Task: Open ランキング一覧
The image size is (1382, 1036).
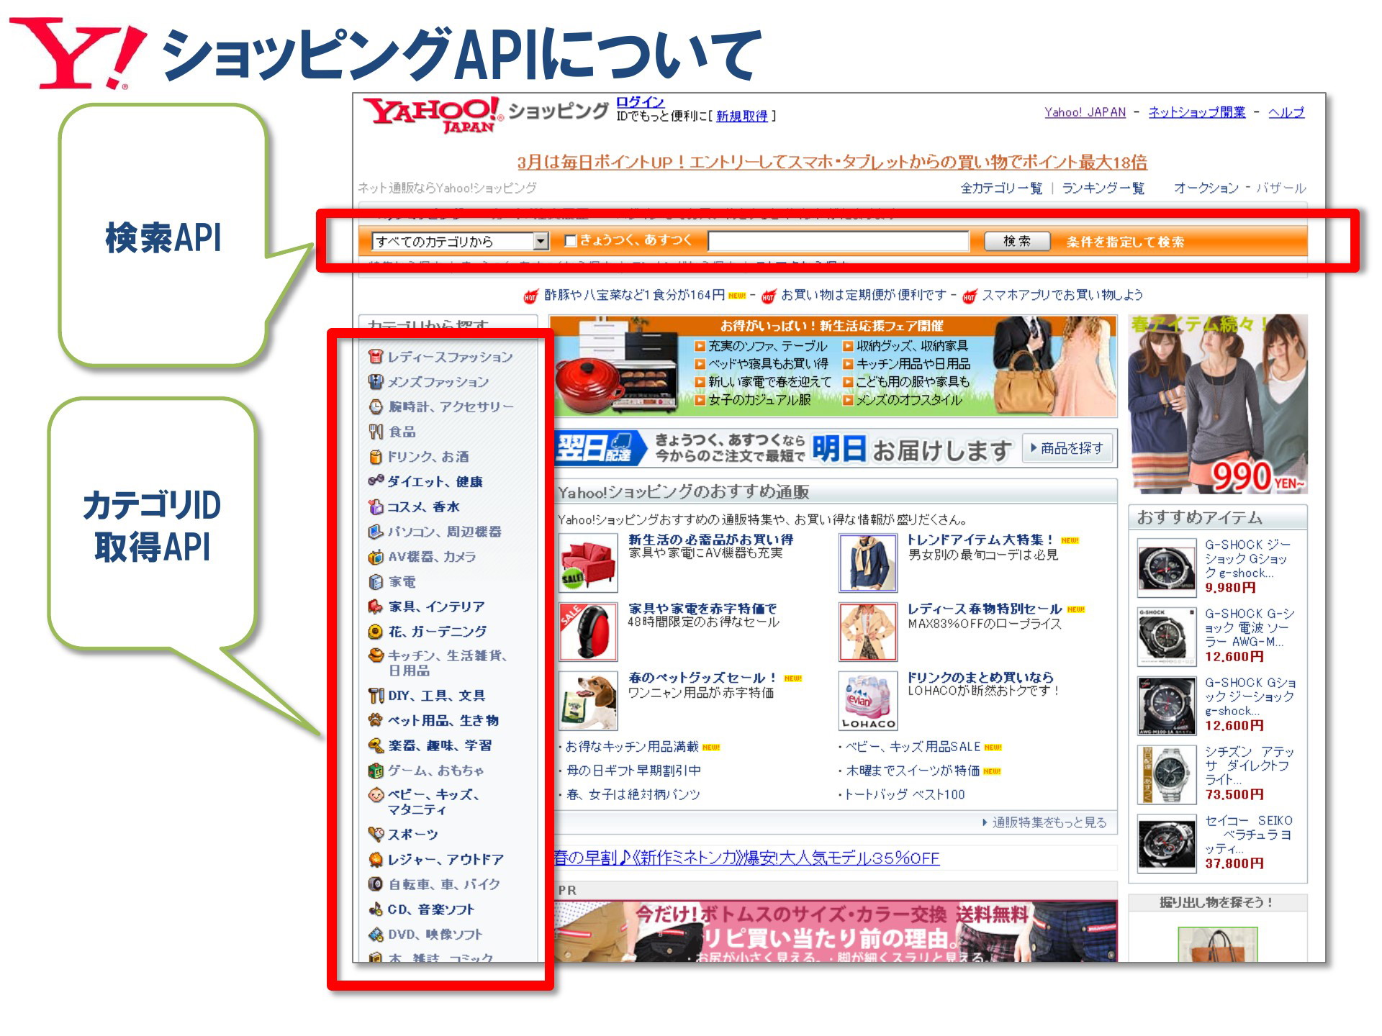Action: tap(1103, 188)
